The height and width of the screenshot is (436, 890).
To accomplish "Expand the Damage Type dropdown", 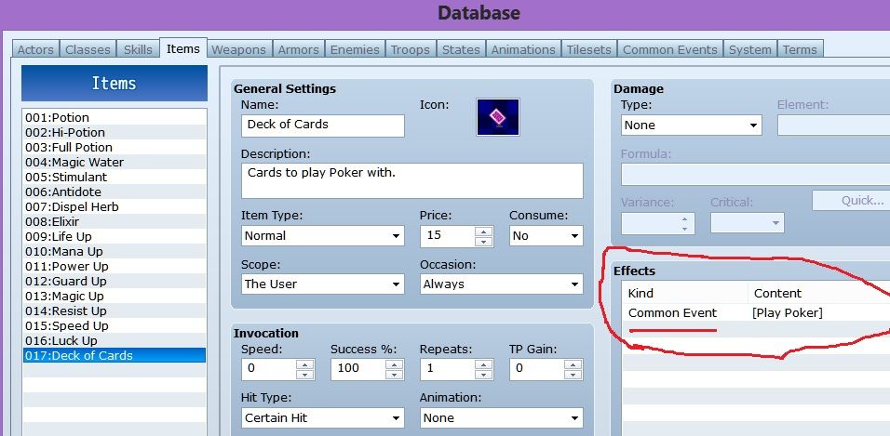I will tap(690, 126).
